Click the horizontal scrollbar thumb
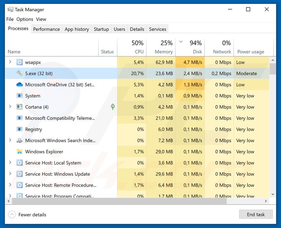 pos(119,201)
